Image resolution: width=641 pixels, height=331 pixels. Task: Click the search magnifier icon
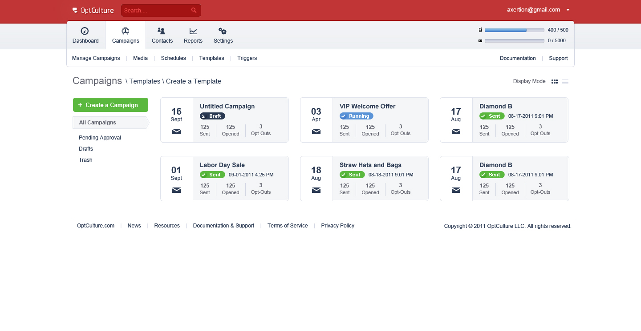[x=194, y=10]
